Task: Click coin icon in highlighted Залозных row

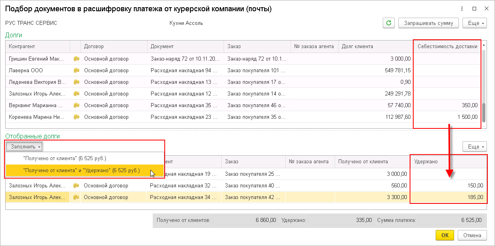Action: point(76,197)
